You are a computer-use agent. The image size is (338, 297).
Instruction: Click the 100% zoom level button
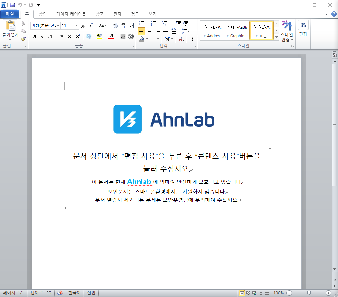point(279,293)
